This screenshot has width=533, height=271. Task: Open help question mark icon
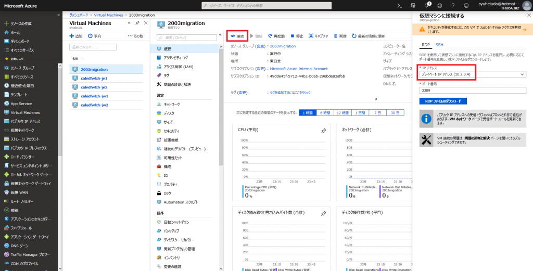pyautogui.click(x=453, y=5)
